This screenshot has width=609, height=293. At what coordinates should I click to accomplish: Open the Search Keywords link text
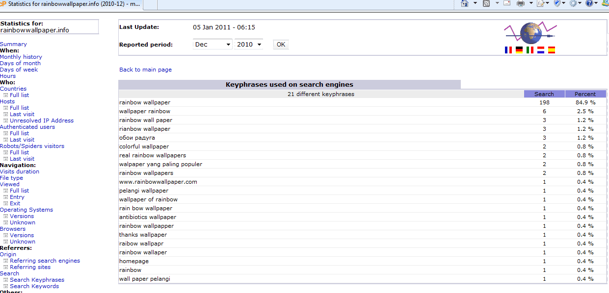(34, 286)
